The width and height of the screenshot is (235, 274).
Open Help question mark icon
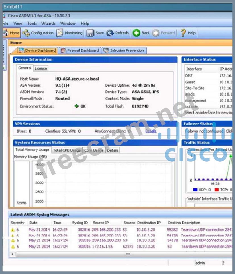coord(183,33)
